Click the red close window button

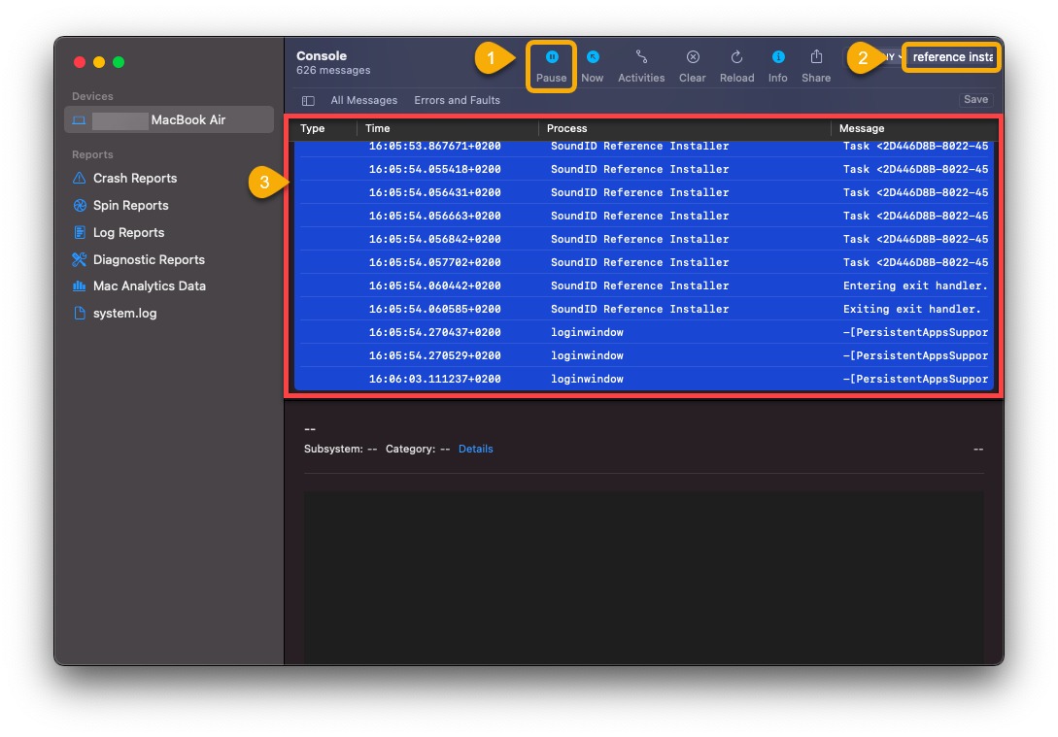(80, 62)
